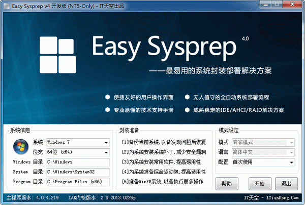Click the System 目录 path field
This screenshot has height=205, width=305.
[78, 172]
